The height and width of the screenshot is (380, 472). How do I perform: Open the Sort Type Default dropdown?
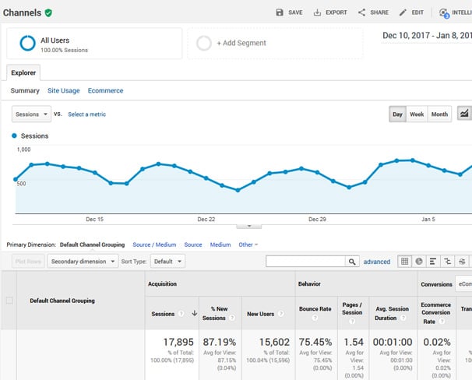(167, 261)
